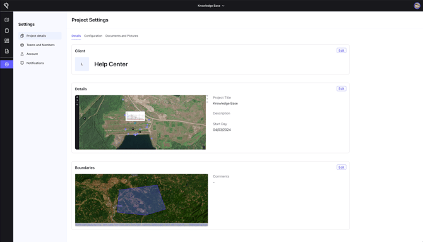Open the document file icon in sidebar
The image size is (423, 242).
click(7, 51)
